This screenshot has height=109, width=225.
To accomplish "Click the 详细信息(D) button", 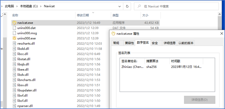I will (x=200, y=100).
